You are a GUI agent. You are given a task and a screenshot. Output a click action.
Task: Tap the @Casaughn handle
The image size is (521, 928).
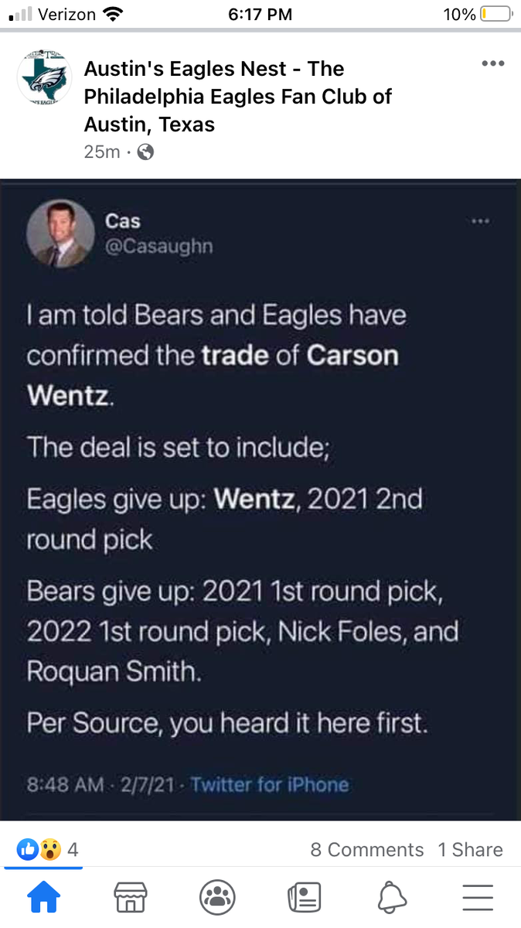tap(158, 246)
